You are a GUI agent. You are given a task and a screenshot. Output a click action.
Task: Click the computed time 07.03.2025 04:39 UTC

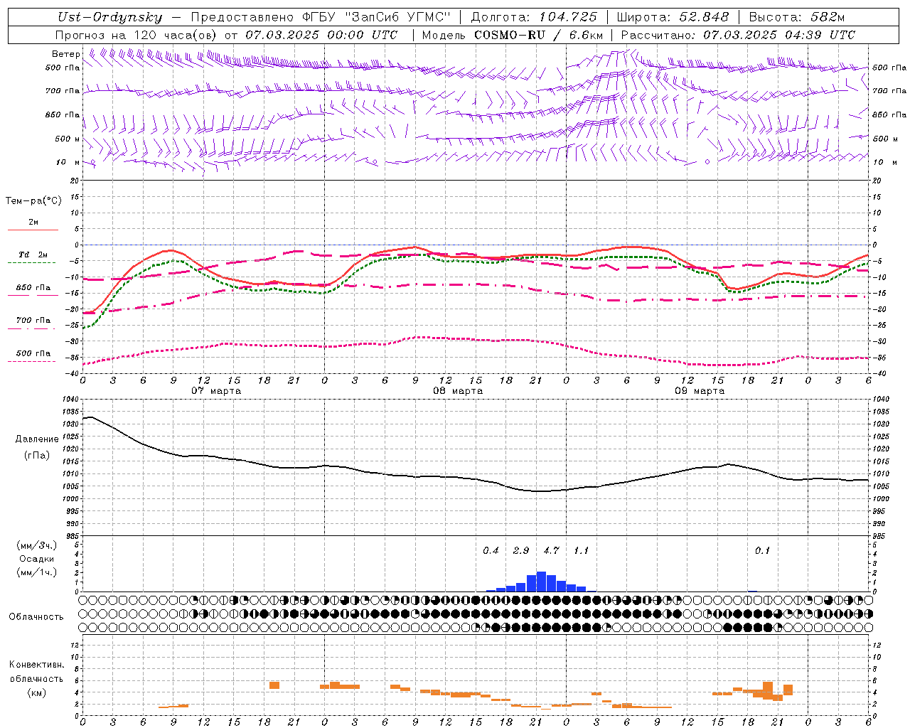pos(779,34)
